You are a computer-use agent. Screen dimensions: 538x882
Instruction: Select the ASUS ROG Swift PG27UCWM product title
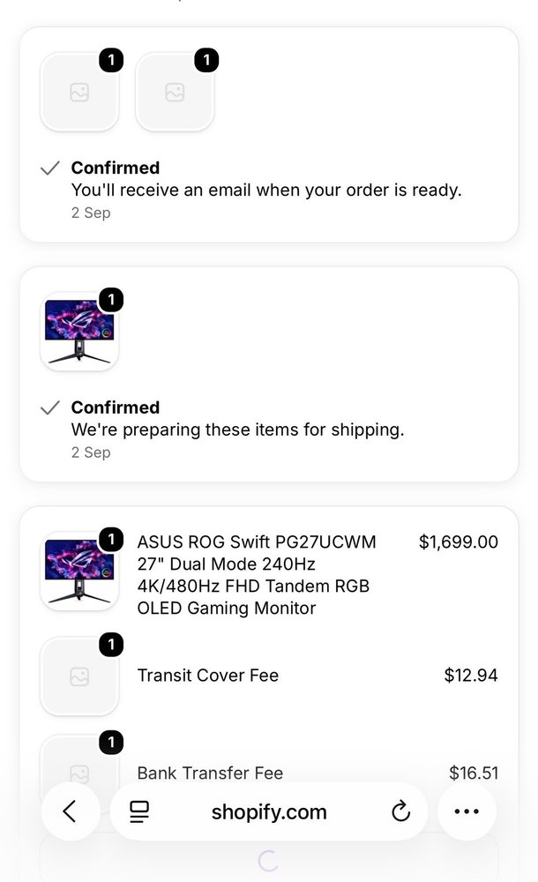coord(257,575)
